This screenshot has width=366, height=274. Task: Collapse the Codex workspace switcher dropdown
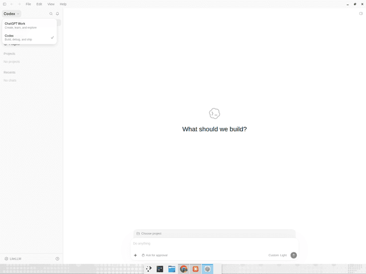click(x=11, y=14)
